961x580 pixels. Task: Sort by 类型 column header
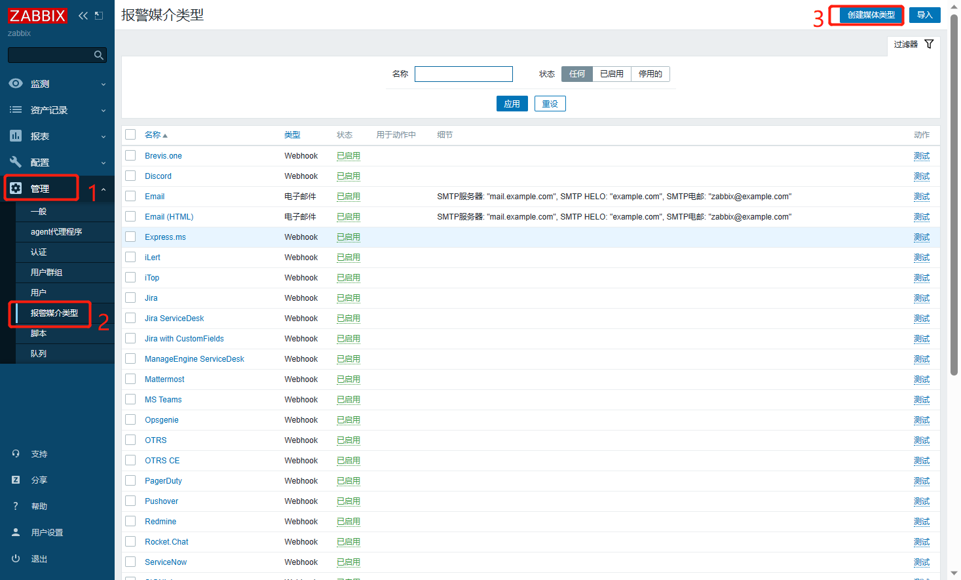(x=292, y=135)
